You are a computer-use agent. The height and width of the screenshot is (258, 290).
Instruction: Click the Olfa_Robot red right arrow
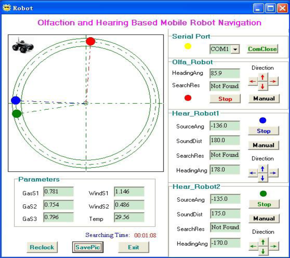(x=273, y=82)
